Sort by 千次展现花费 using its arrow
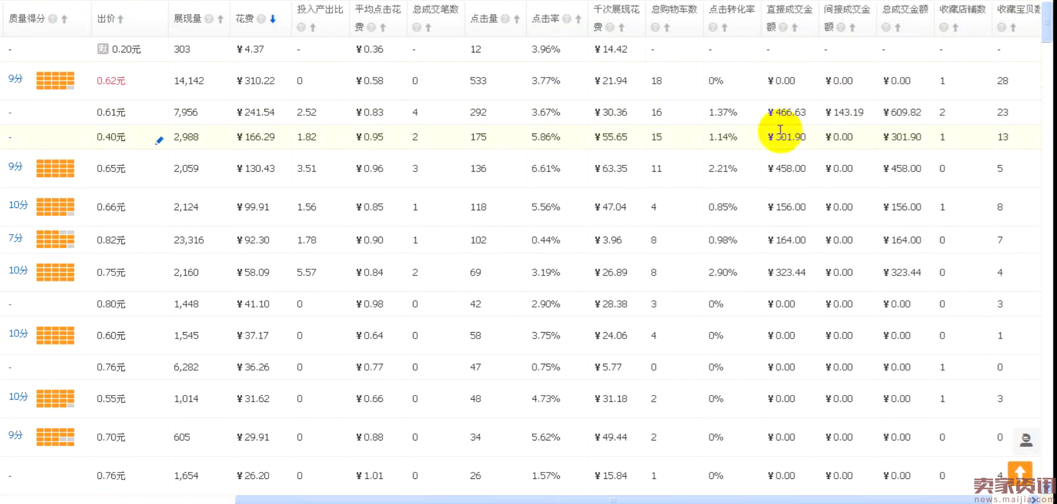Screen dimensions: 1057x504 (621, 27)
